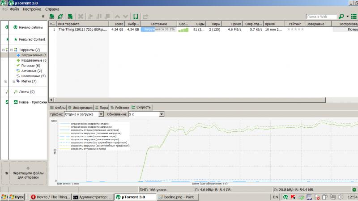Screen dimensions: 358x201
Task: Click the Add Torrent toolbar icon
Action: tap(52, 17)
